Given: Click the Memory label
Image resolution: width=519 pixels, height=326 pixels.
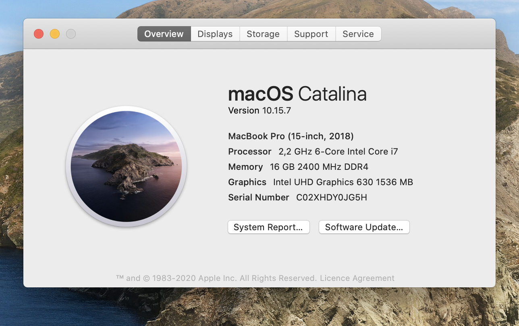Looking at the screenshot, I should point(245,167).
